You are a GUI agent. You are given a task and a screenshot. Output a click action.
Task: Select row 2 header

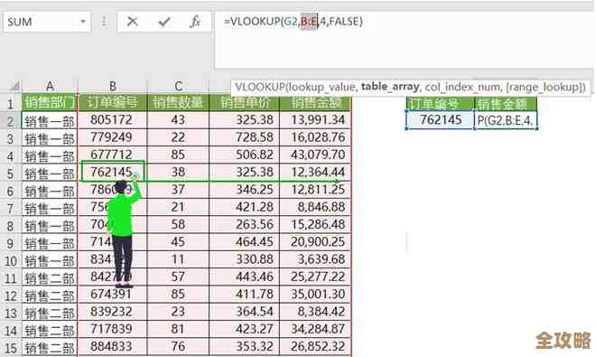point(11,121)
